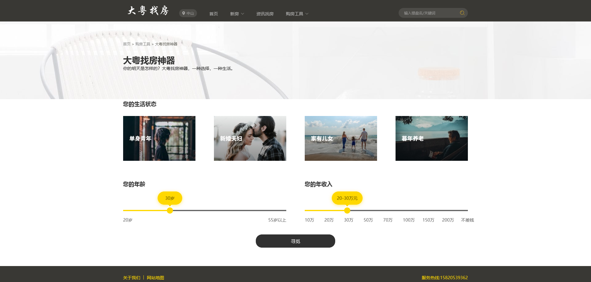591x282 pixels.
Task: Open the 网站地图 footer link
Action: click(155, 277)
